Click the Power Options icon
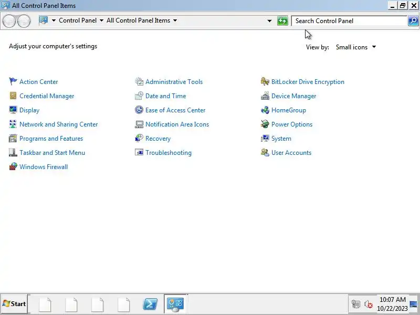Screen dimensions: 420x315 pos(265,124)
